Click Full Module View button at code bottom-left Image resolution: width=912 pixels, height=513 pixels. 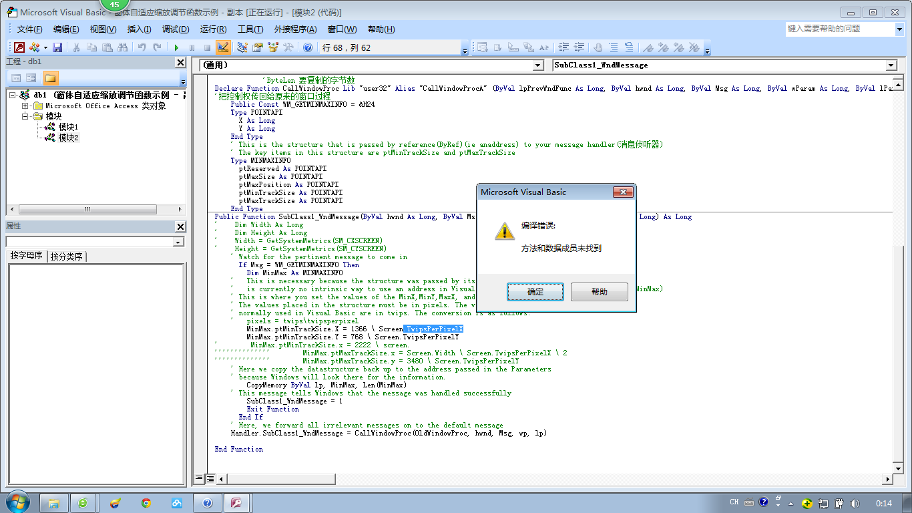(x=210, y=478)
